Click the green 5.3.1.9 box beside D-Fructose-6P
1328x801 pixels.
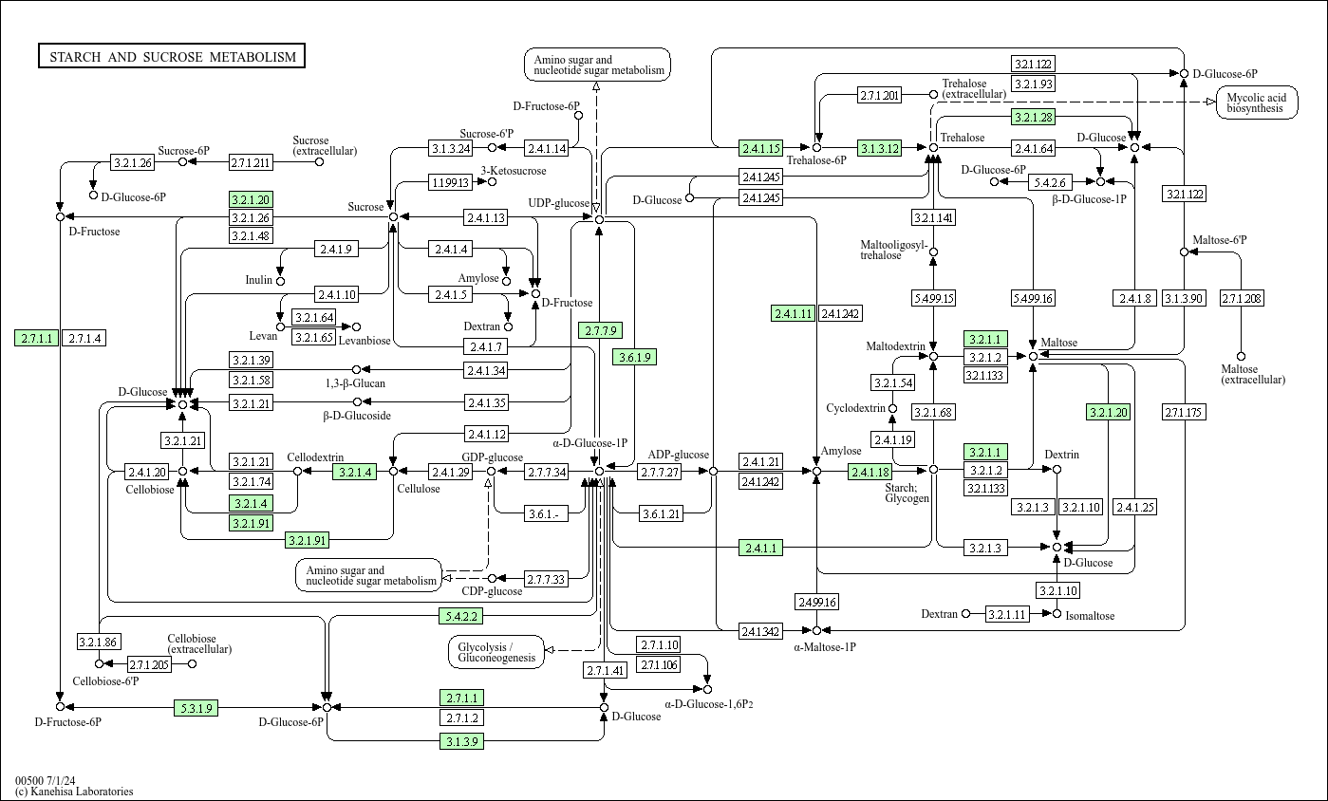(x=196, y=707)
